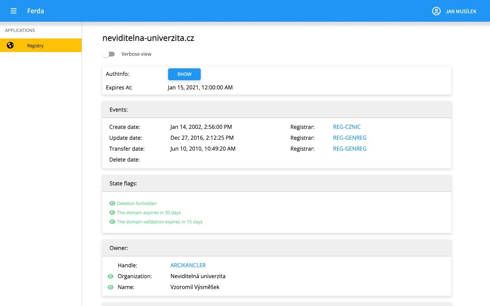The height and width of the screenshot is (306, 490).
Task: Open the ARCIKANCLER owner handle
Action: [188, 265]
